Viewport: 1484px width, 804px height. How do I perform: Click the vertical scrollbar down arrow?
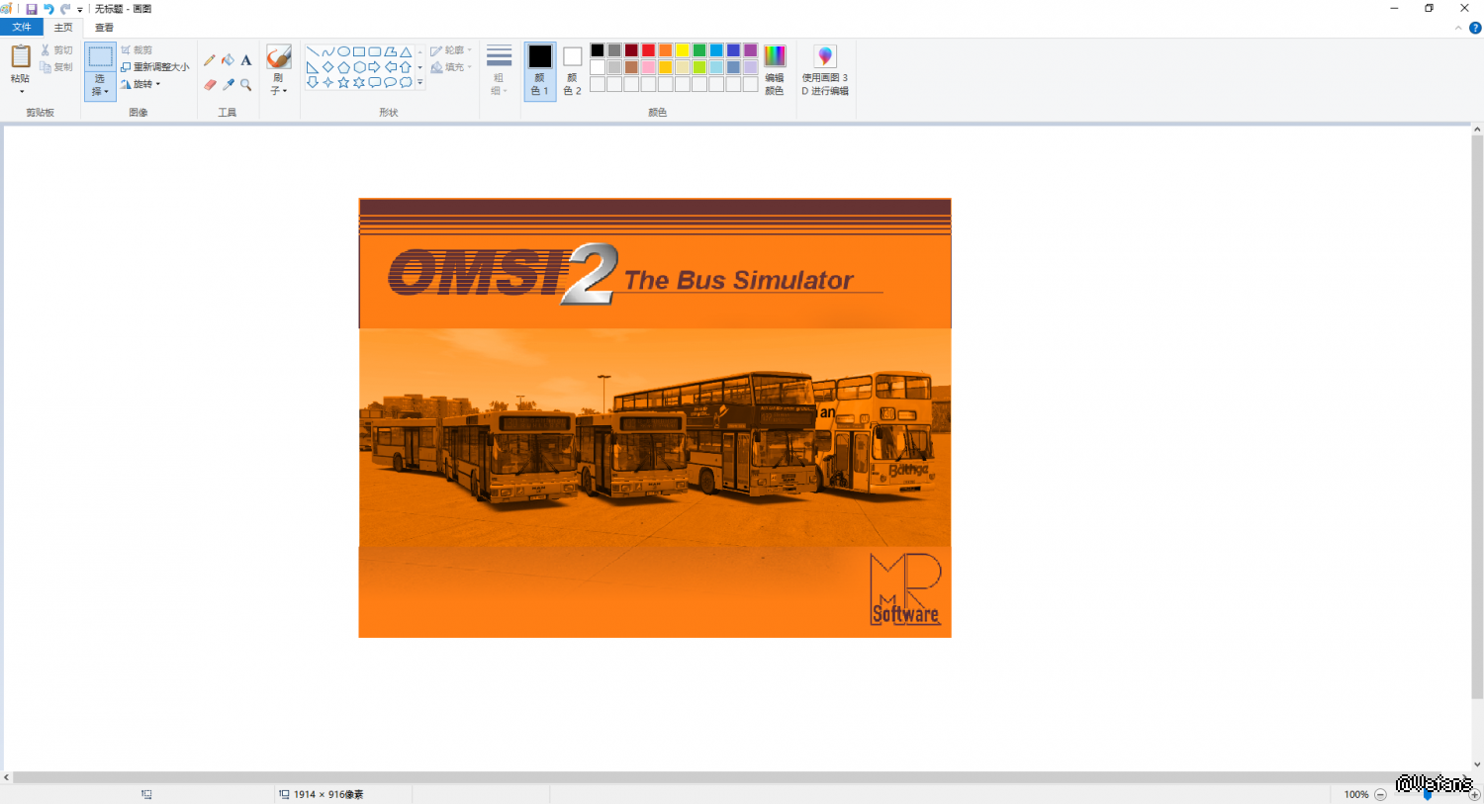coord(1477,764)
